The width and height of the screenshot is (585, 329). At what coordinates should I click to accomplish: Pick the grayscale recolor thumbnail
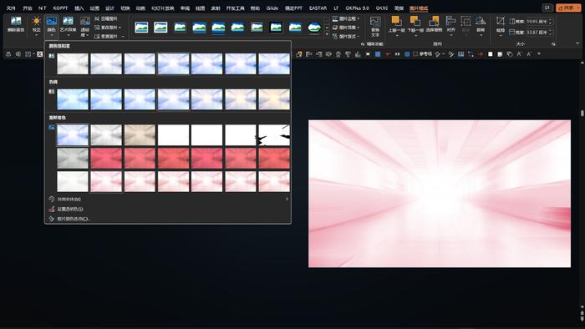[x=106, y=135]
